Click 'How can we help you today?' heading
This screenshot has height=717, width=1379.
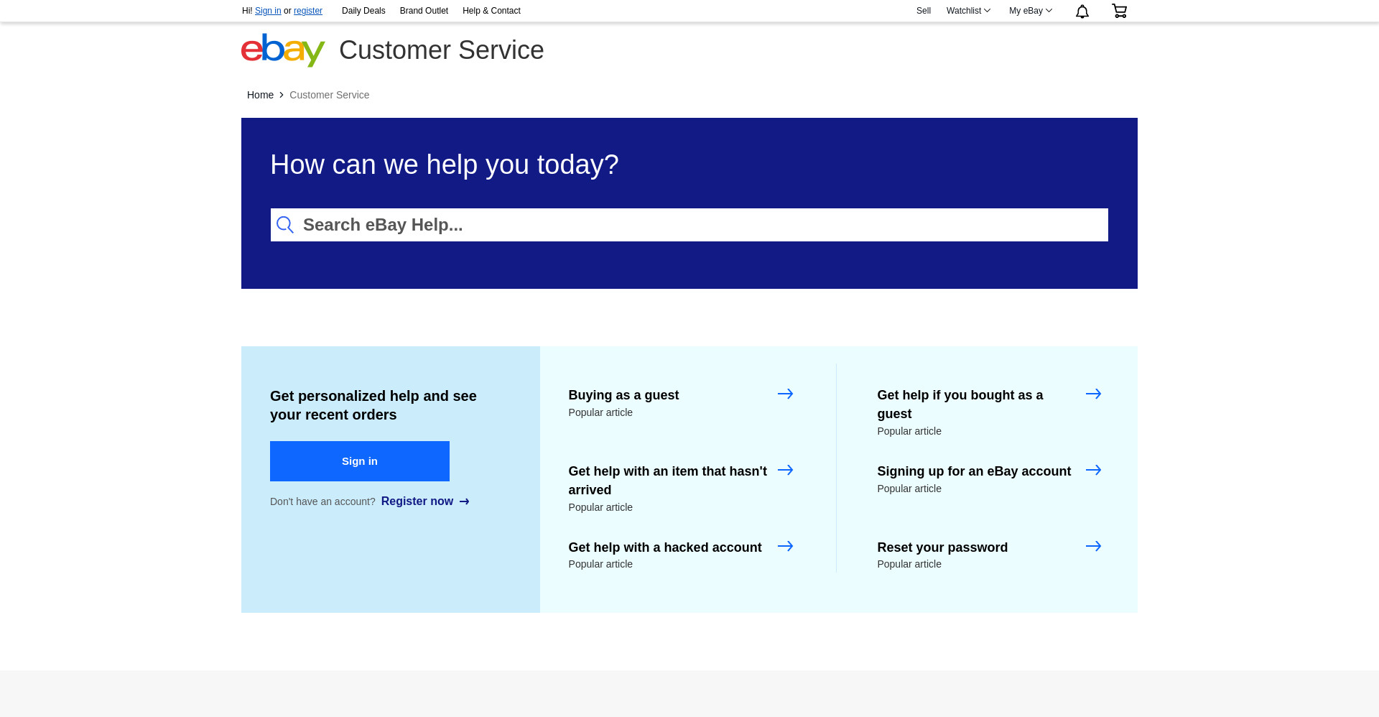click(445, 165)
